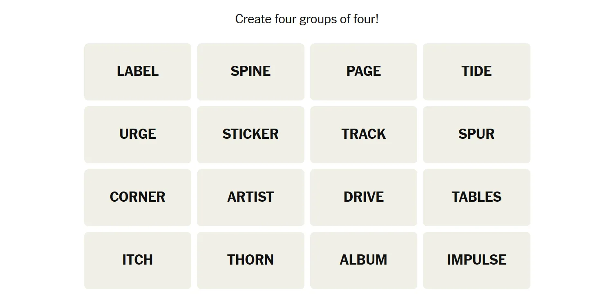613x294 pixels.
Task: Pick the IMPULSE word tile
Action: point(477,260)
